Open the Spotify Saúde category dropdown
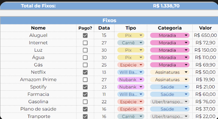 170,87
